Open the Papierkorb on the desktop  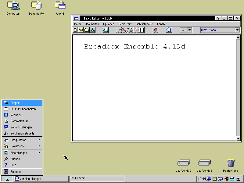tap(230, 163)
